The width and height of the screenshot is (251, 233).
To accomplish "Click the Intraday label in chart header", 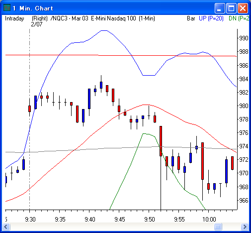I will point(14,18).
